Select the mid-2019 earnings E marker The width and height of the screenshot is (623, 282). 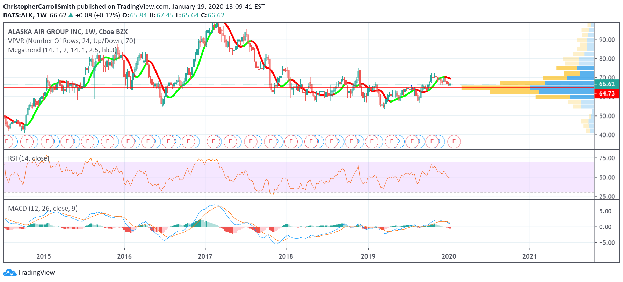point(412,142)
